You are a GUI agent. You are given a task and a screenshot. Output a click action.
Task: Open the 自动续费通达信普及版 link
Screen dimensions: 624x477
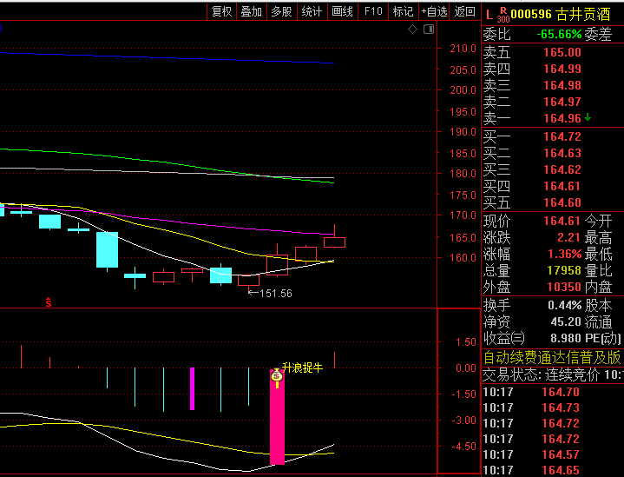[552, 357]
